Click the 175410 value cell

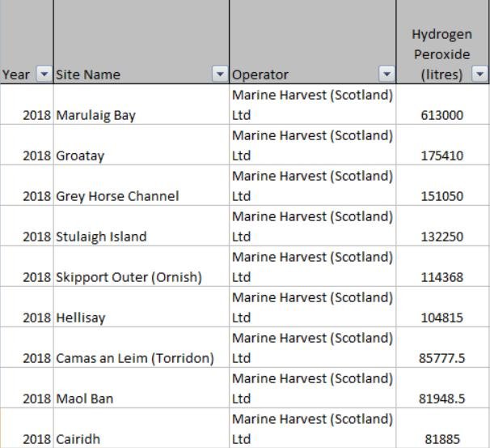pyautogui.click(x=442, y=156)
